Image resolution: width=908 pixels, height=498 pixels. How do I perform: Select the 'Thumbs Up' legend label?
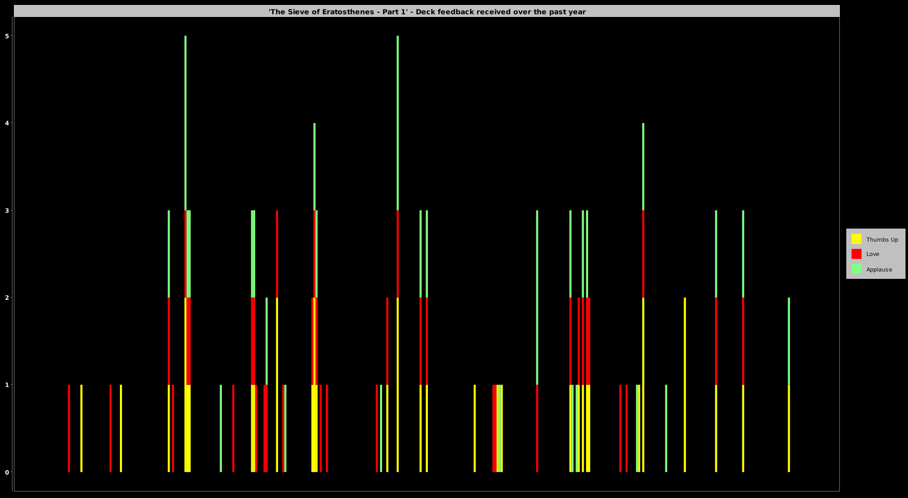(882, 240)
